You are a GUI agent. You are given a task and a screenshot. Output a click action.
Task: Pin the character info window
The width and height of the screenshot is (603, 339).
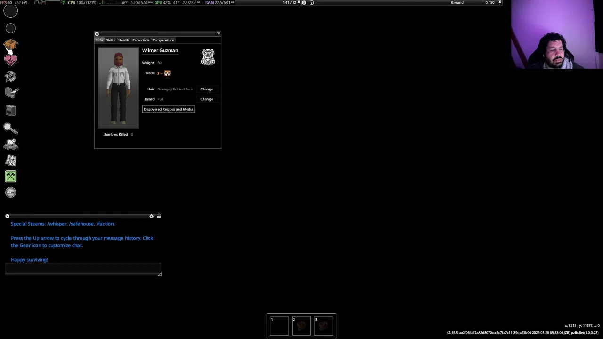tap(219, 34)
